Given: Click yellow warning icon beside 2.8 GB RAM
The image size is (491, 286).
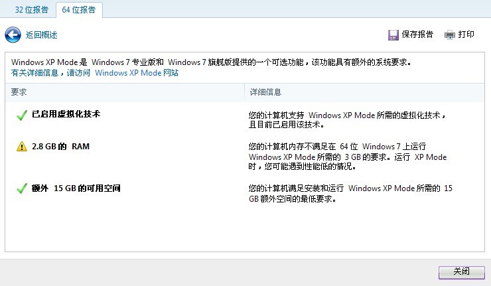Looking at the screenshot, I should [21, 147].
